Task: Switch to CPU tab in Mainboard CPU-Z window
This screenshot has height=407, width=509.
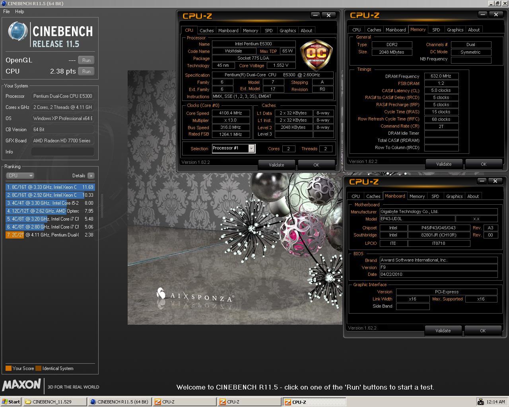Action: coord(356,196)
